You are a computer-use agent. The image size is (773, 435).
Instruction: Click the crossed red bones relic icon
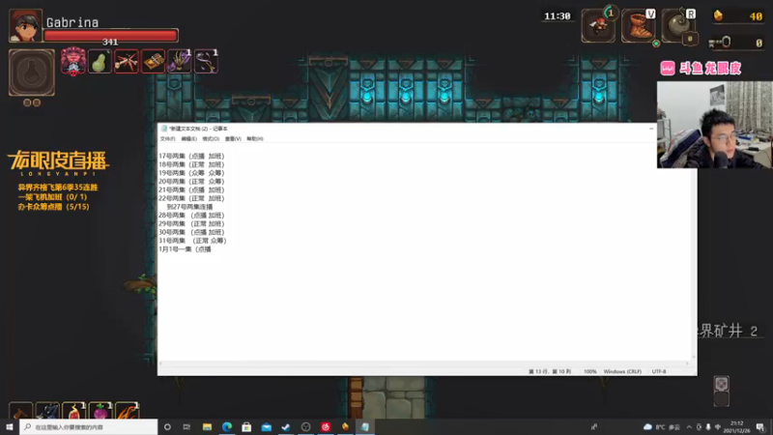(127, 62)
